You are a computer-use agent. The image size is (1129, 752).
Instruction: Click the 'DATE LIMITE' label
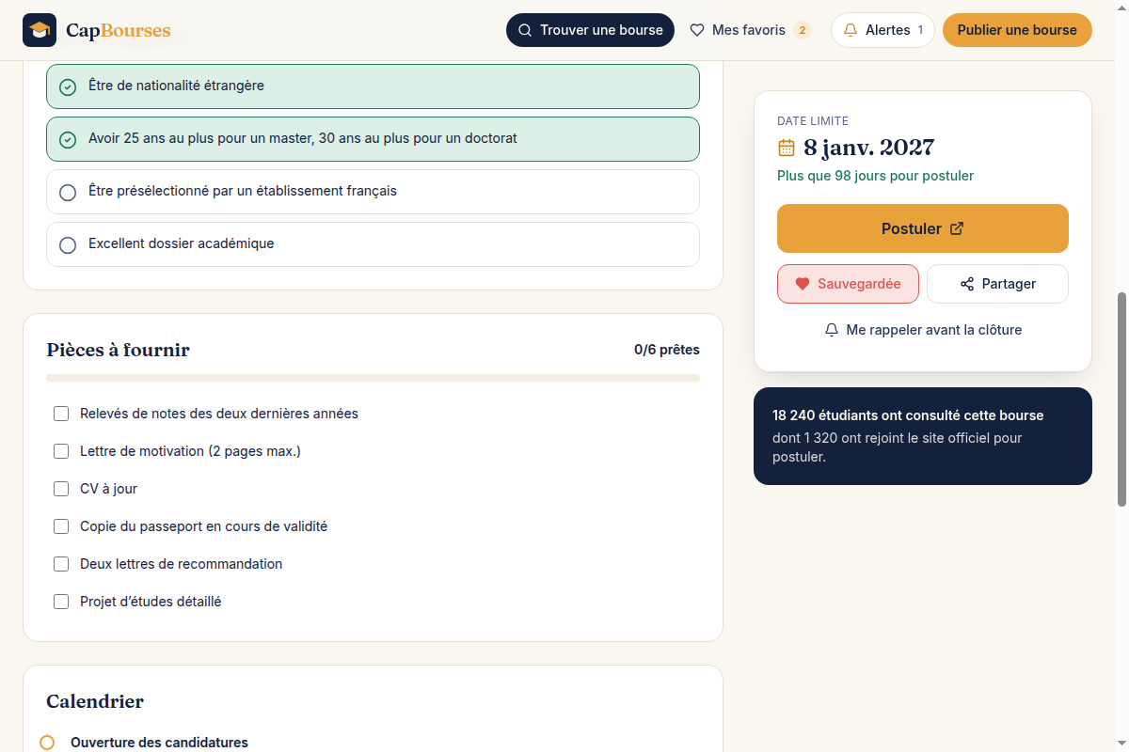click(813, 121)
